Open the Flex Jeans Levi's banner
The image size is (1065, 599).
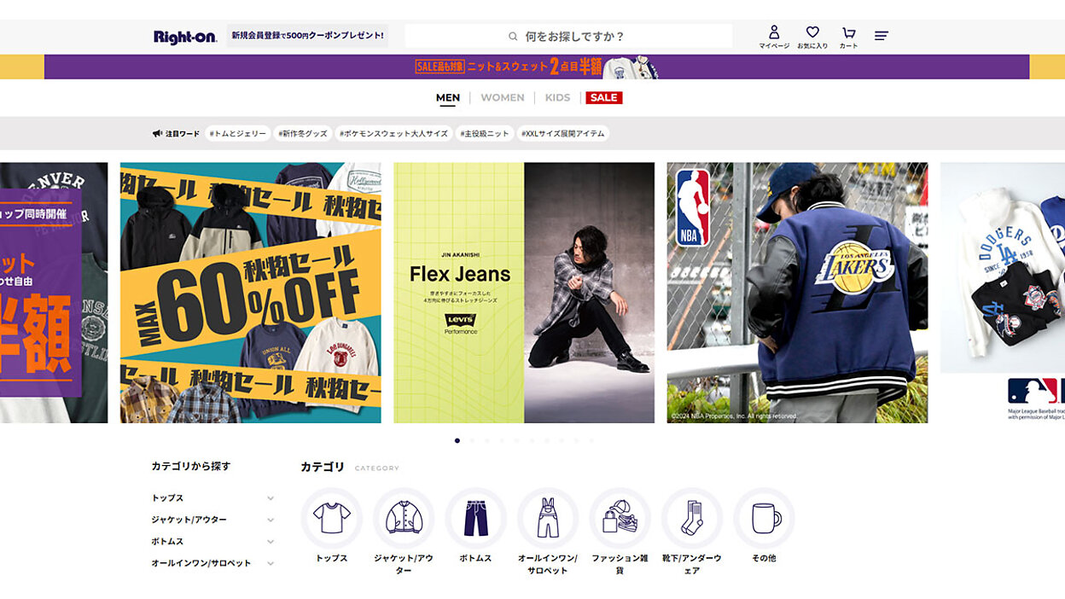point(524,293)
